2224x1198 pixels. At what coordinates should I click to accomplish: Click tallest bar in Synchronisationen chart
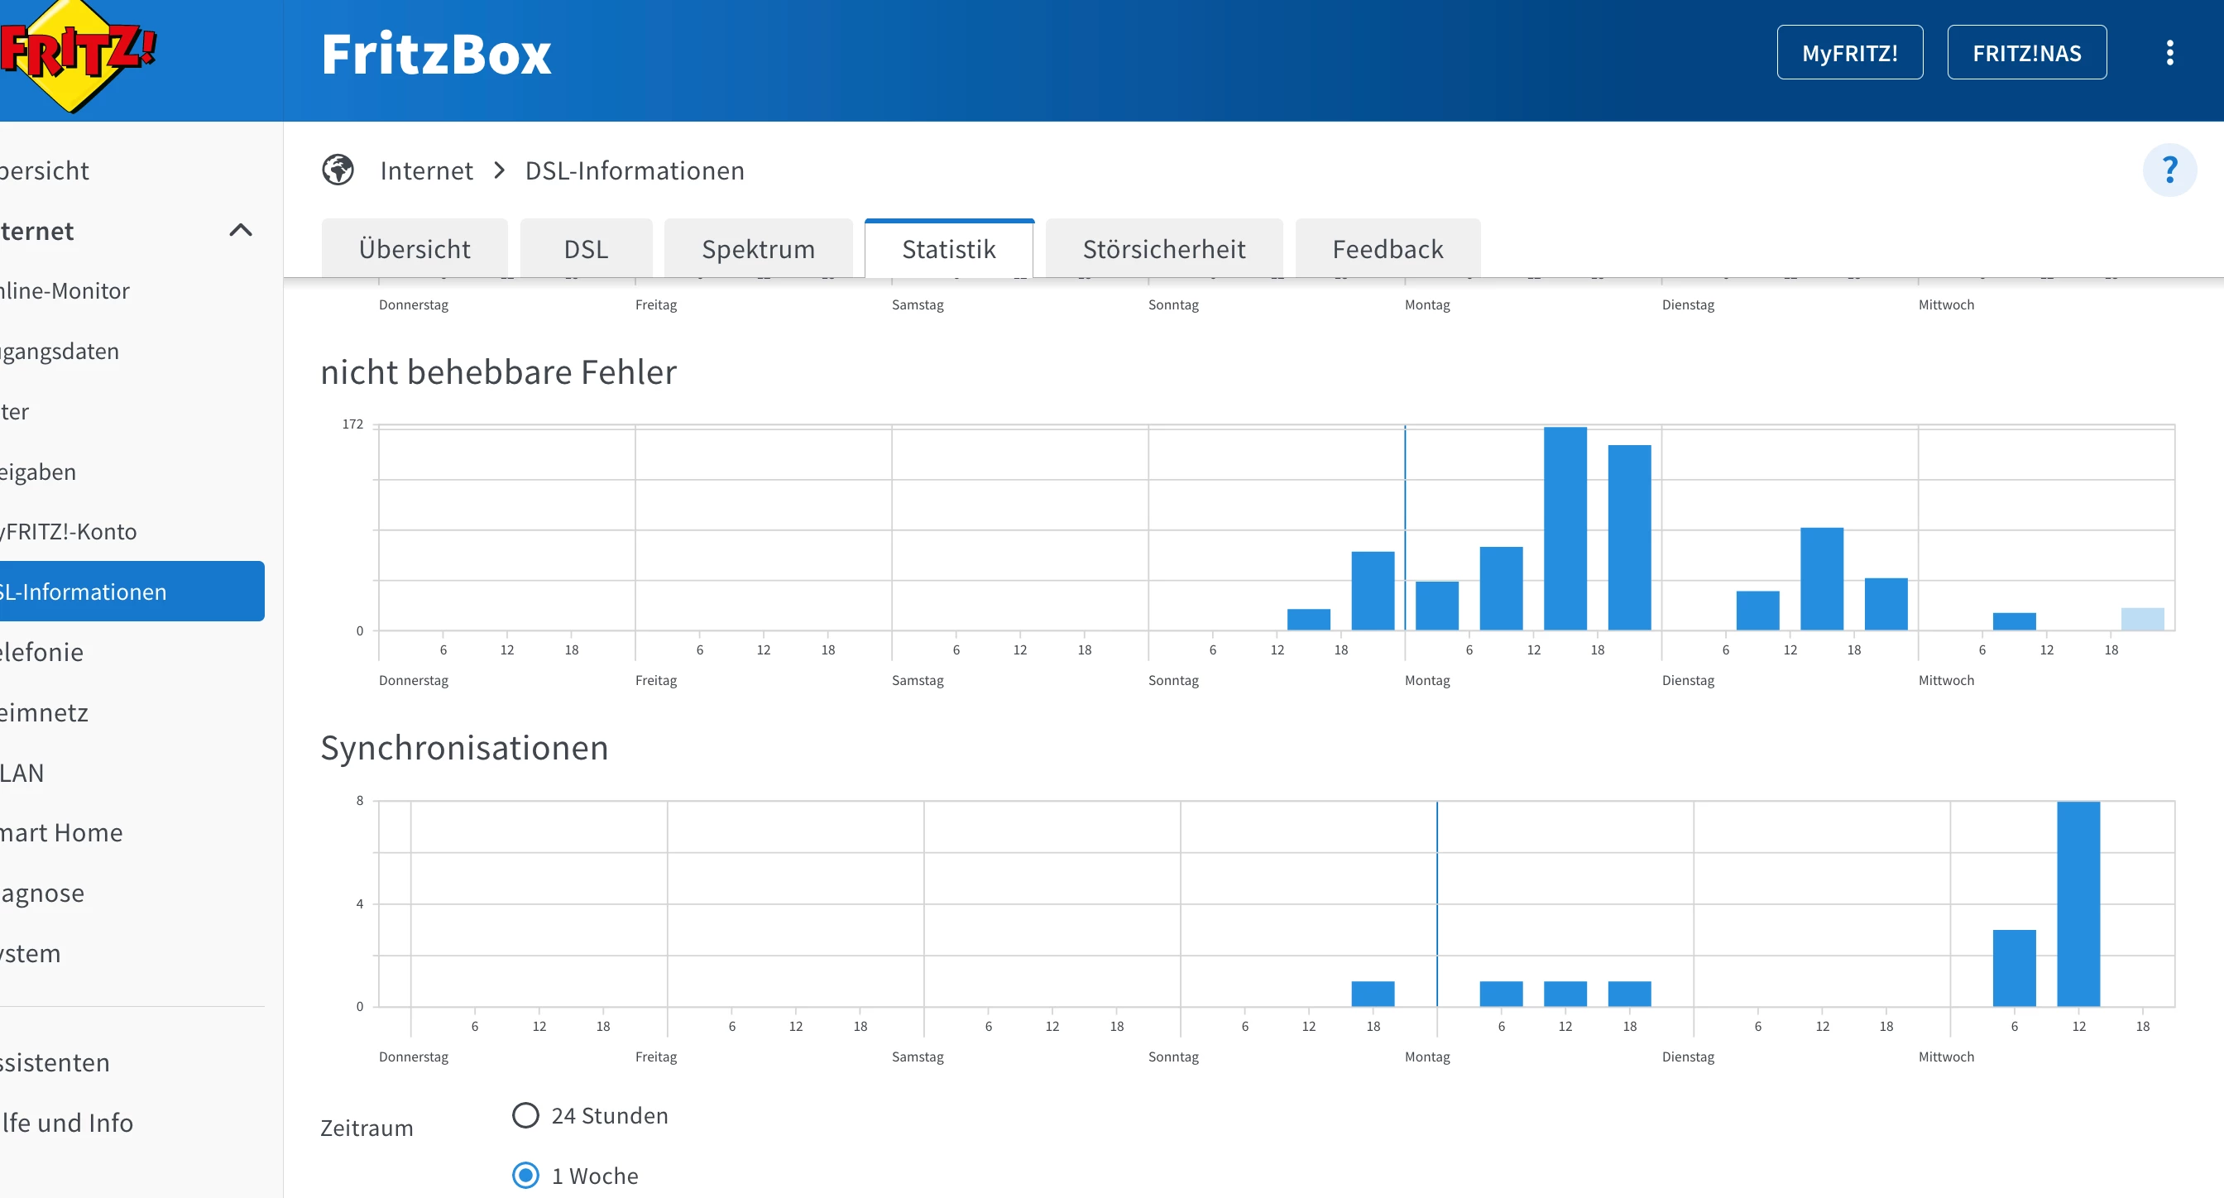[2078, 903]
